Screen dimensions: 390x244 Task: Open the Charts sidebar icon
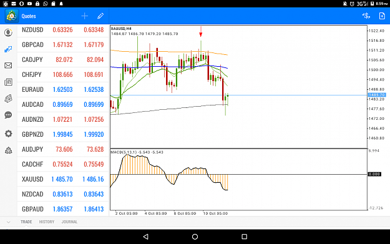[x=8, y=49]
